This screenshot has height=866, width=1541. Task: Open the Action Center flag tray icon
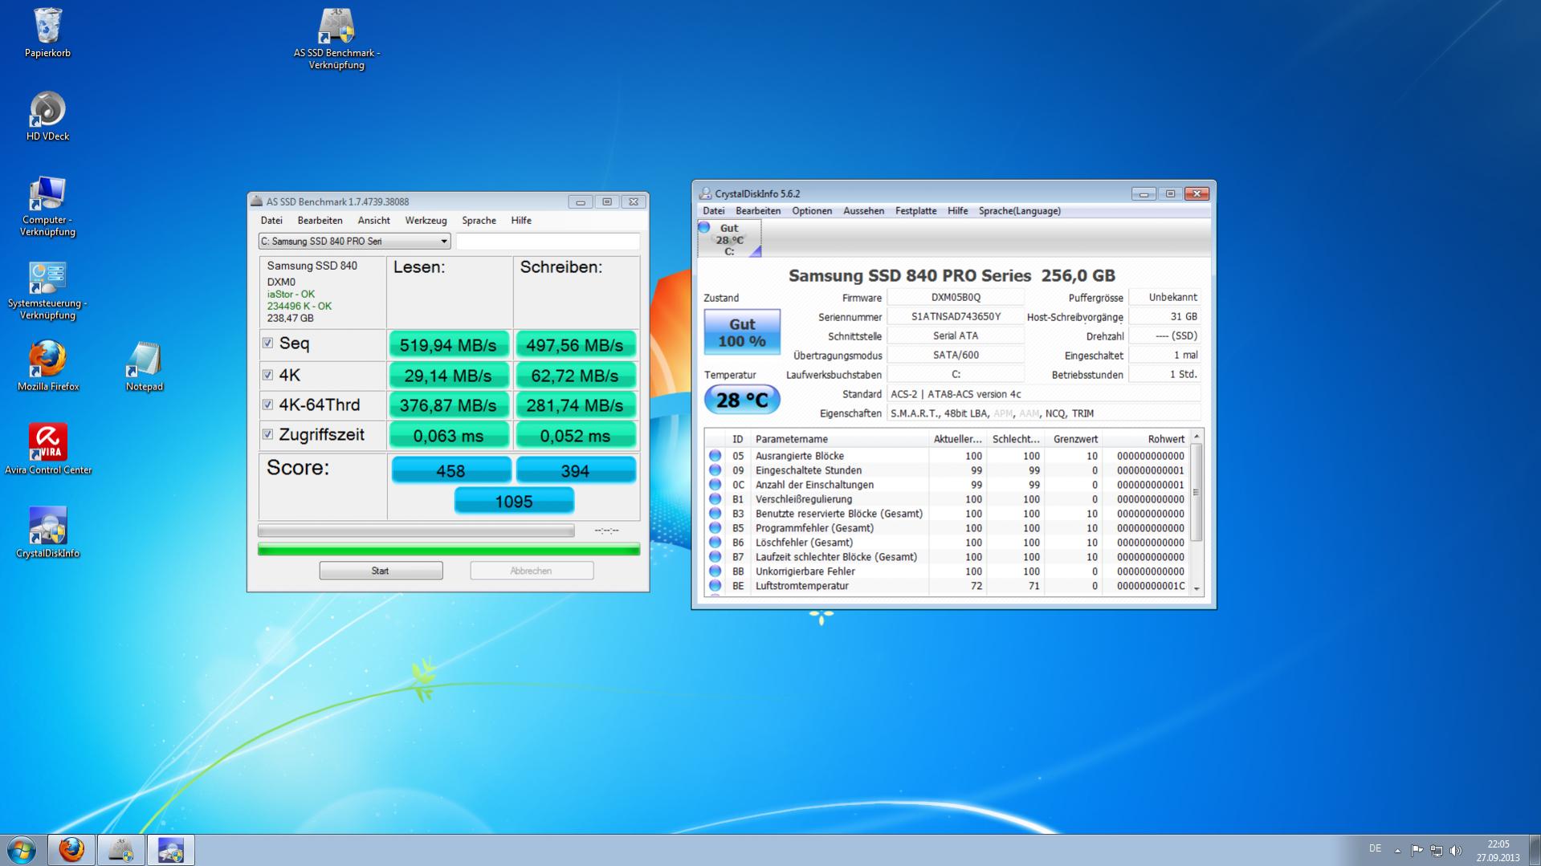point(1417,850)
